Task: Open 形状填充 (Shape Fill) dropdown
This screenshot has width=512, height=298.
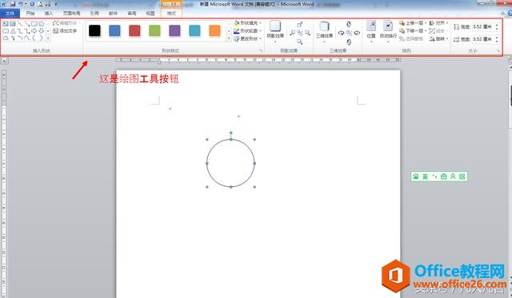Action: coord(248,23)
